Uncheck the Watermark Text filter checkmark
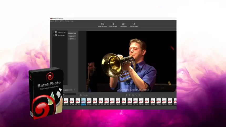 pos(53,32)
